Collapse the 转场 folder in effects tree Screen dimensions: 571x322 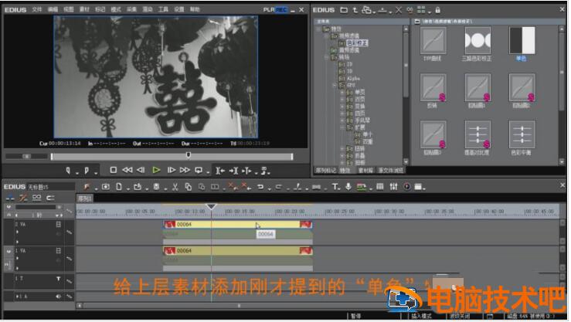(326, 57)
